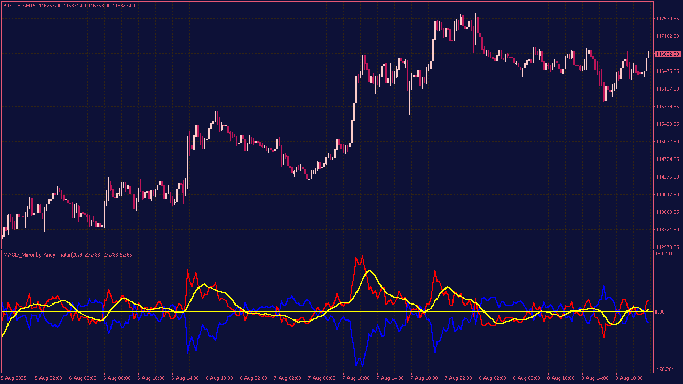Select the divider between chart and indicator
This screenshot has height=384, width=683.
[327, 249]
